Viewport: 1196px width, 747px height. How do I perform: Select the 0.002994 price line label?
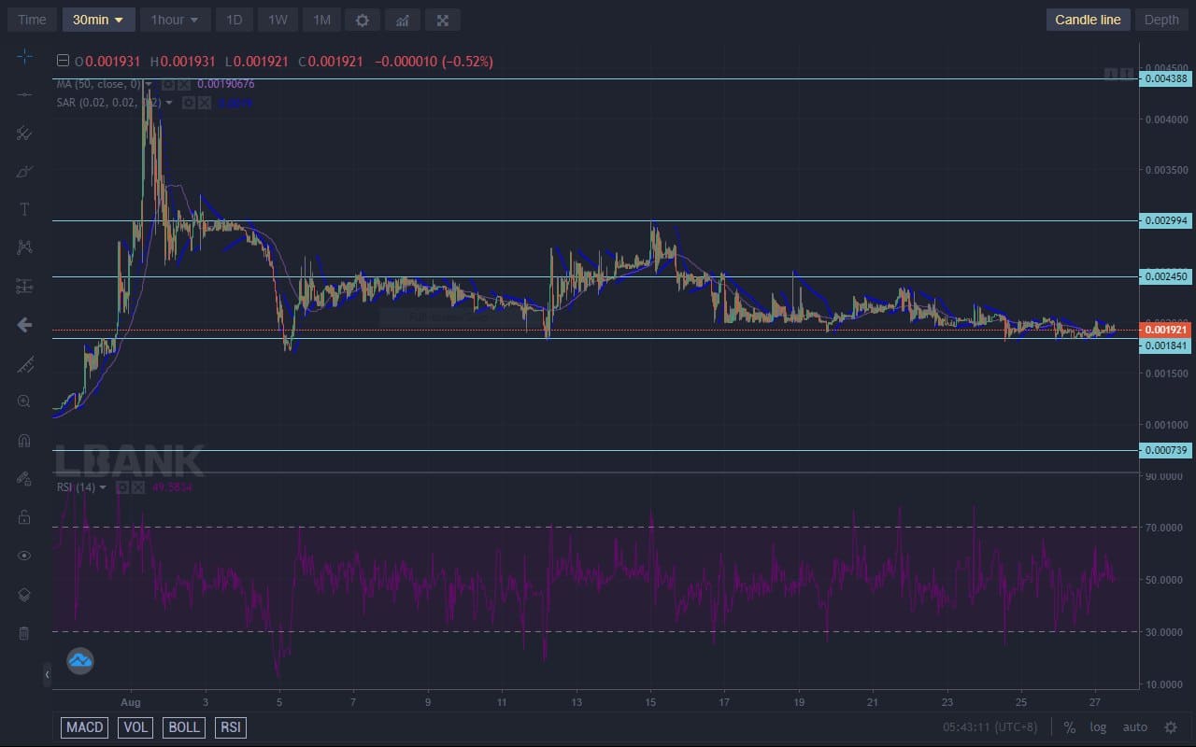click(1165, 220)
